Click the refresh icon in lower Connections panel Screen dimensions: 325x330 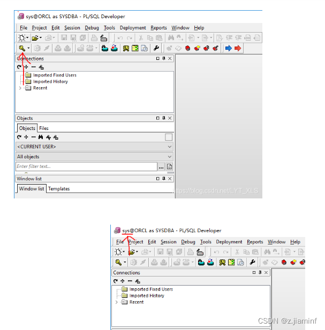tap(116, 281)
